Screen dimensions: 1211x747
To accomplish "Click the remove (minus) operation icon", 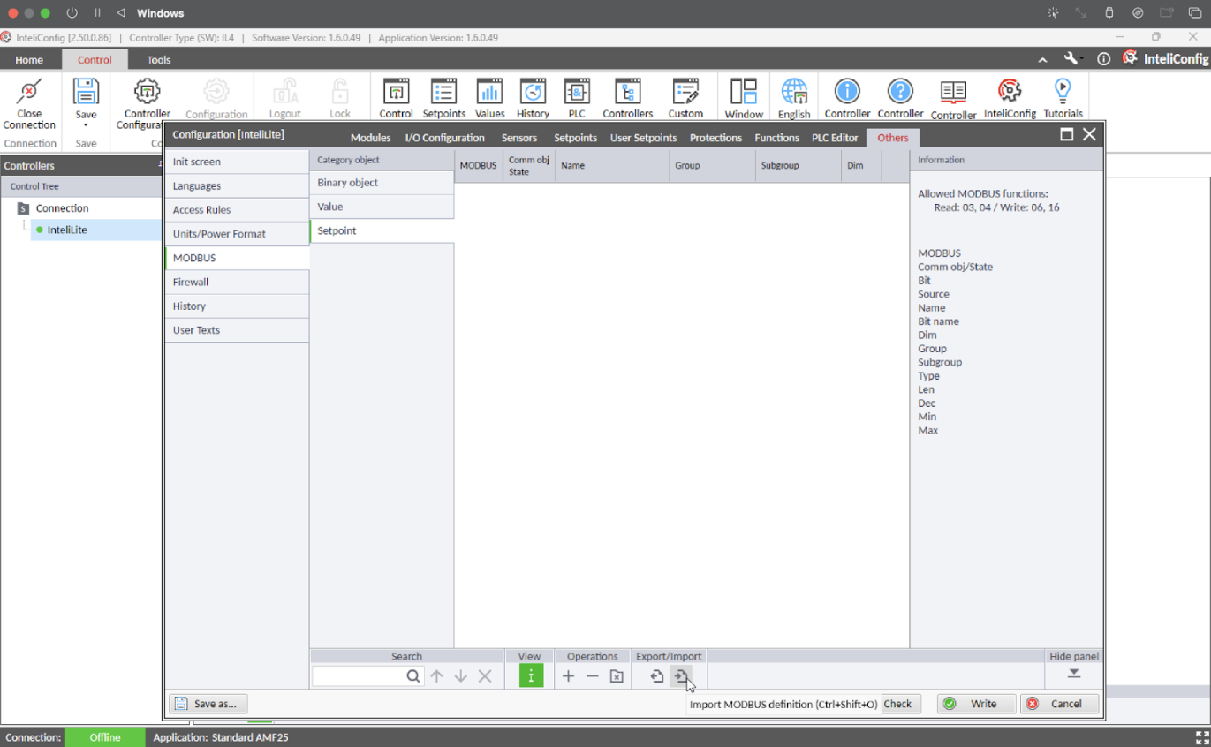I will pyautogui.click(x=593, y=676).
